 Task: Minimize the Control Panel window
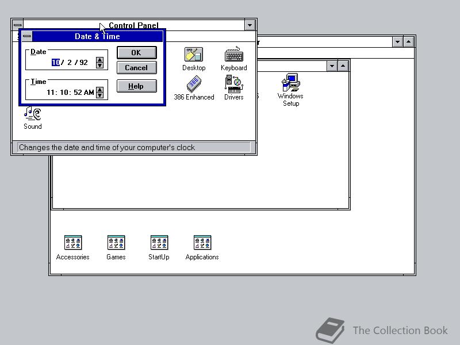tap(250, 25)
